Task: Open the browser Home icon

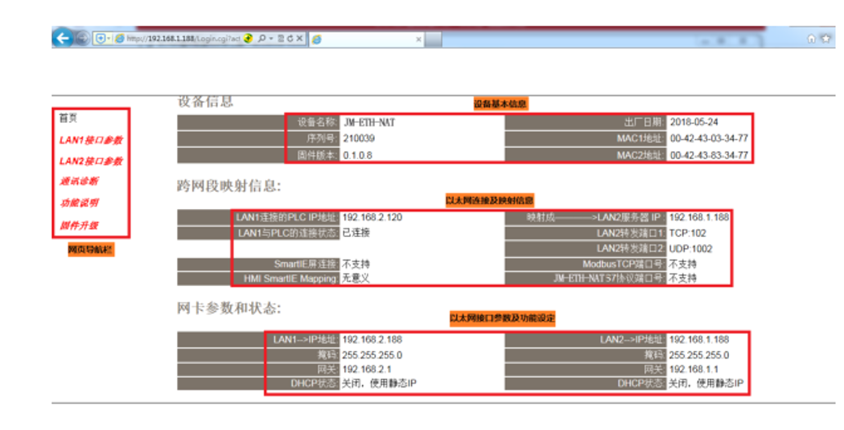Action: point(811,38)
